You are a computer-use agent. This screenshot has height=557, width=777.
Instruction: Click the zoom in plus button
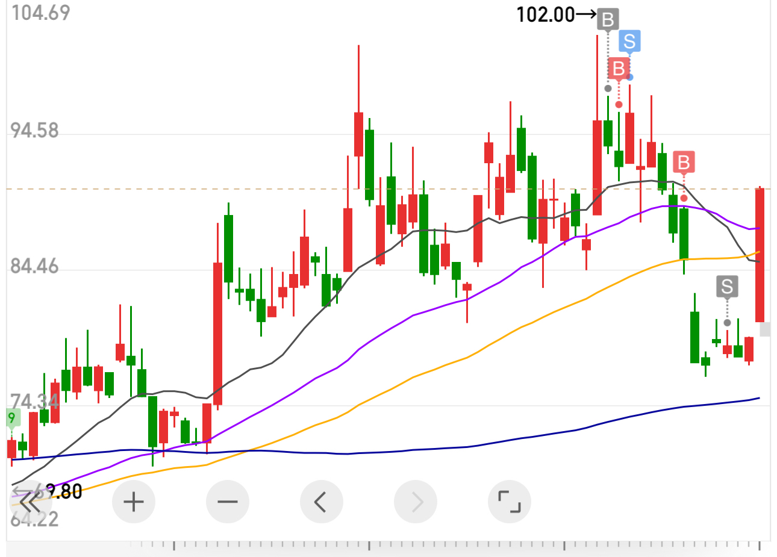(x=134, y=502)
